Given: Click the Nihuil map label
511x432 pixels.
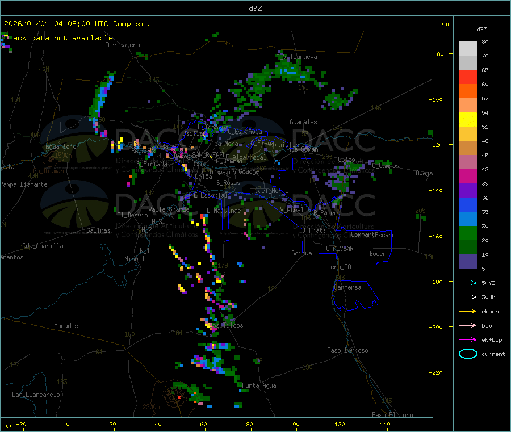Looking at the screenshot, I should pos(134,259).
